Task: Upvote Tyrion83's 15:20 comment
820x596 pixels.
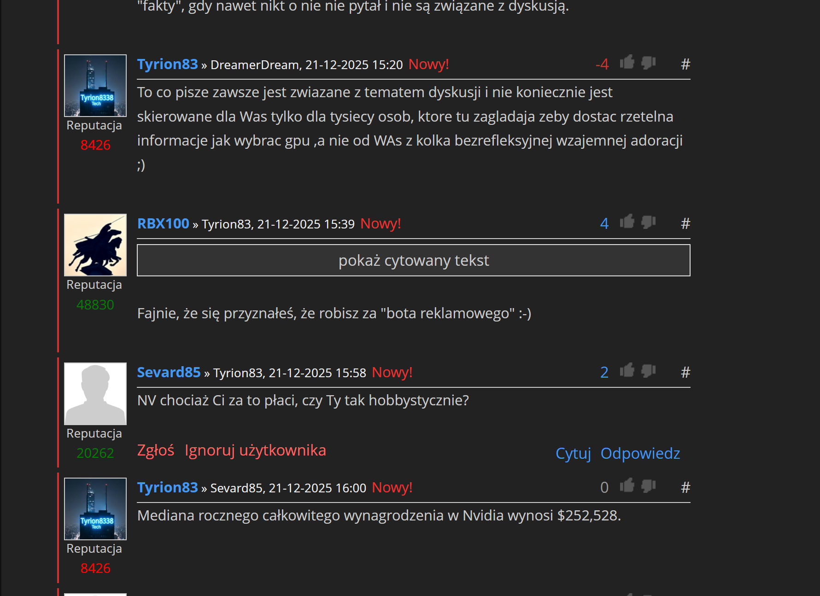Action: click(x=627, y=62)
